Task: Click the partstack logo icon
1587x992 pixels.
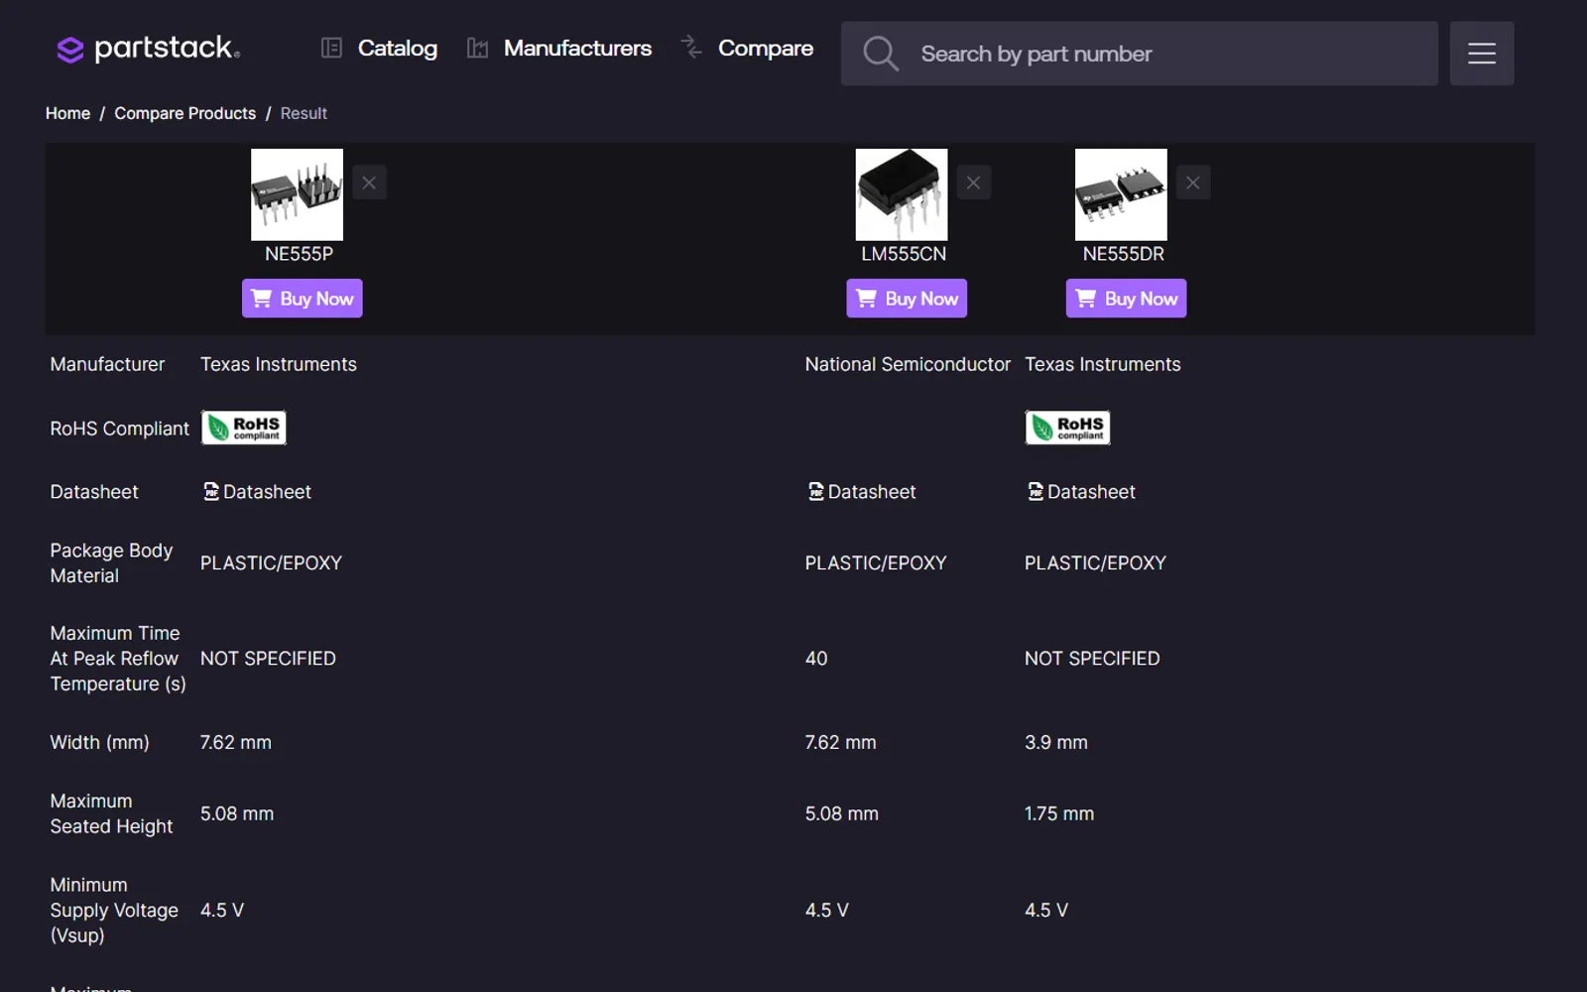Action: click(x=69, y=50)
